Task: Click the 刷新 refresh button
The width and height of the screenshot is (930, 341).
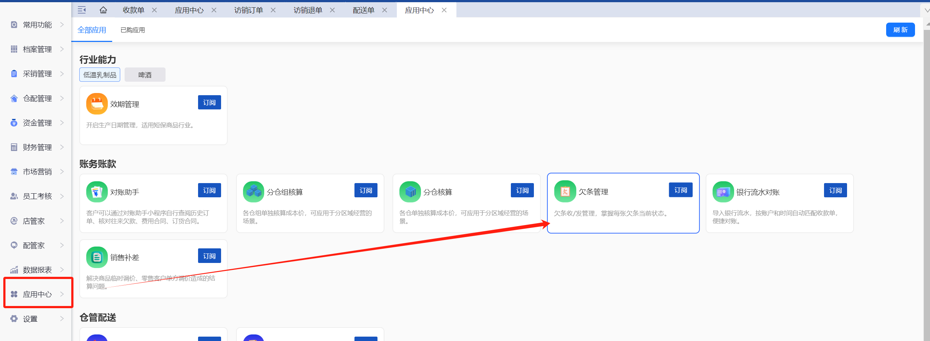Action: pyautogui.click(x=900, y=30)
